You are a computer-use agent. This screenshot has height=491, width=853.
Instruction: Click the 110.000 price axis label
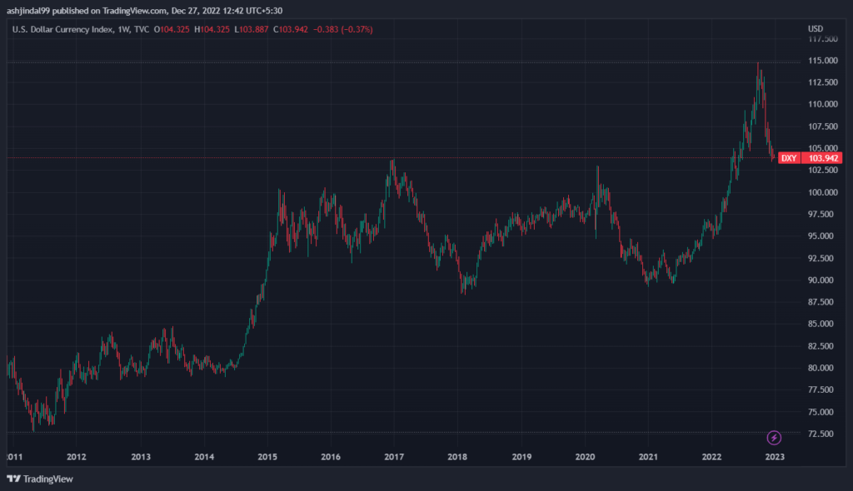pos(822,104)
